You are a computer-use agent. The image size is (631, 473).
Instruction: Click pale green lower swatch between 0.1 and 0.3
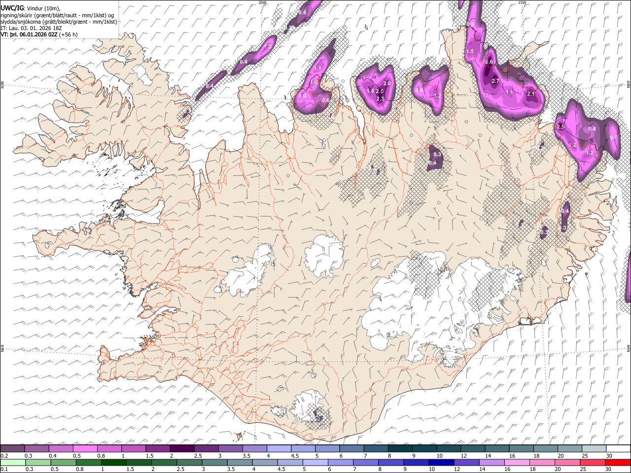click(x=13, y=462)
